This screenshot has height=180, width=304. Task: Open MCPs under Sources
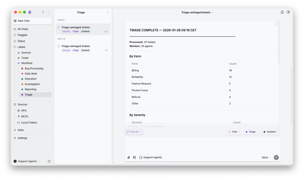coord(25,116)
